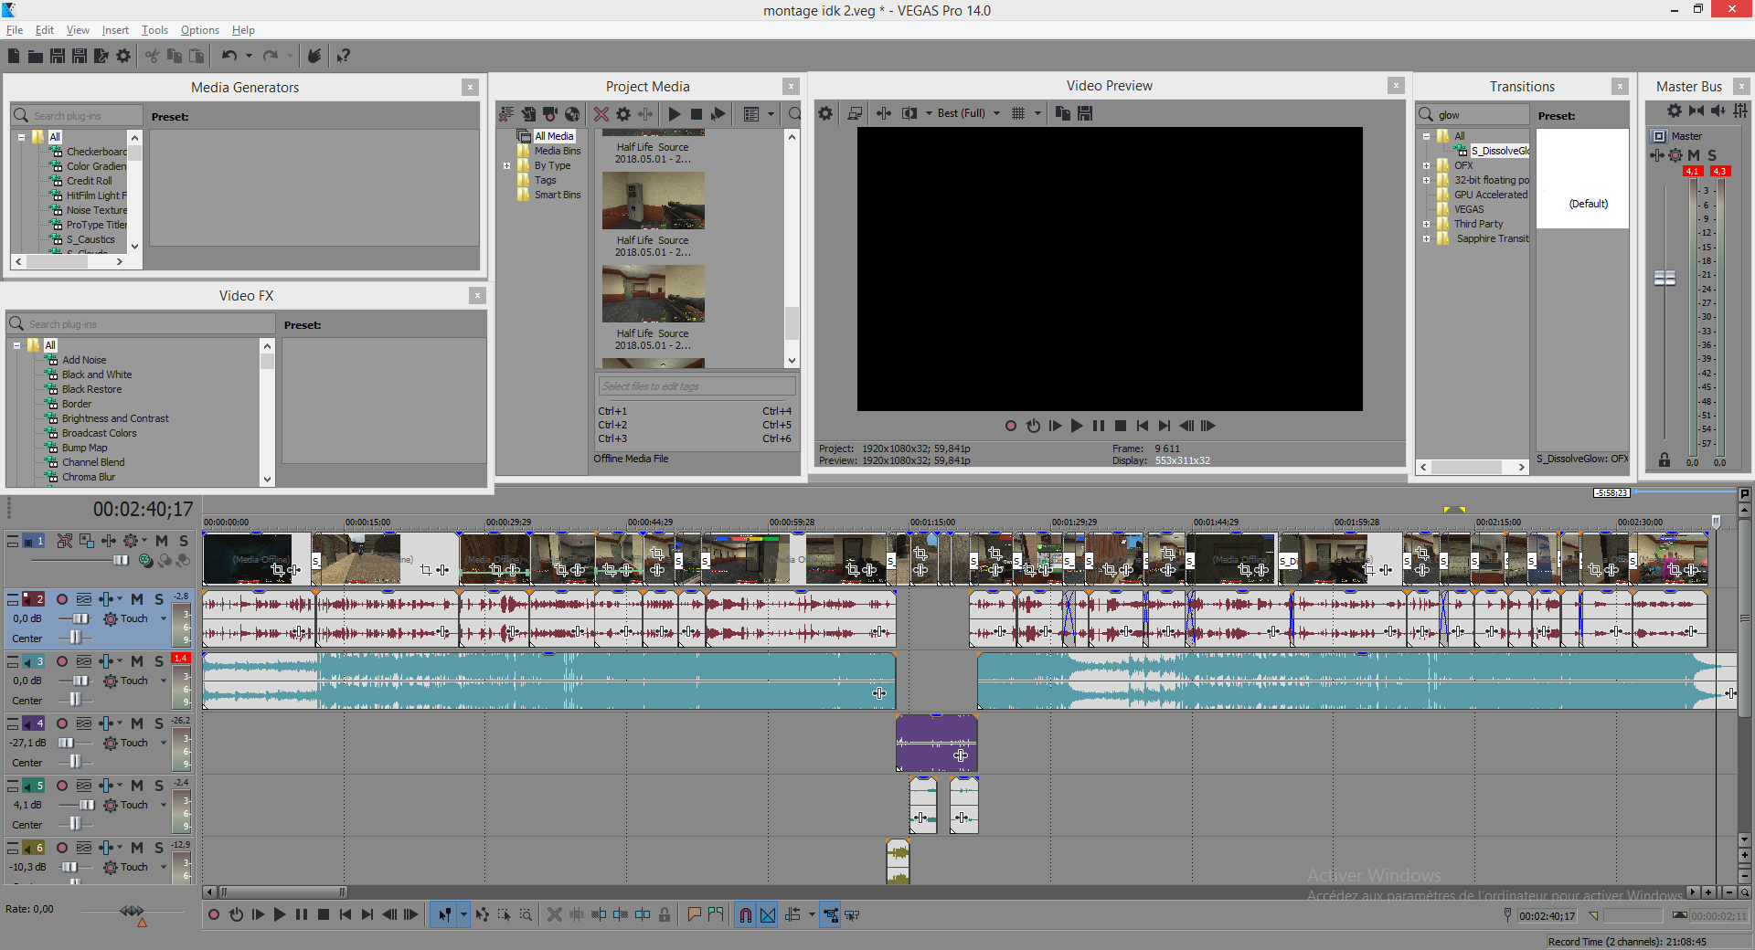Create a new project from main toolbar

[x=14, y=56]
